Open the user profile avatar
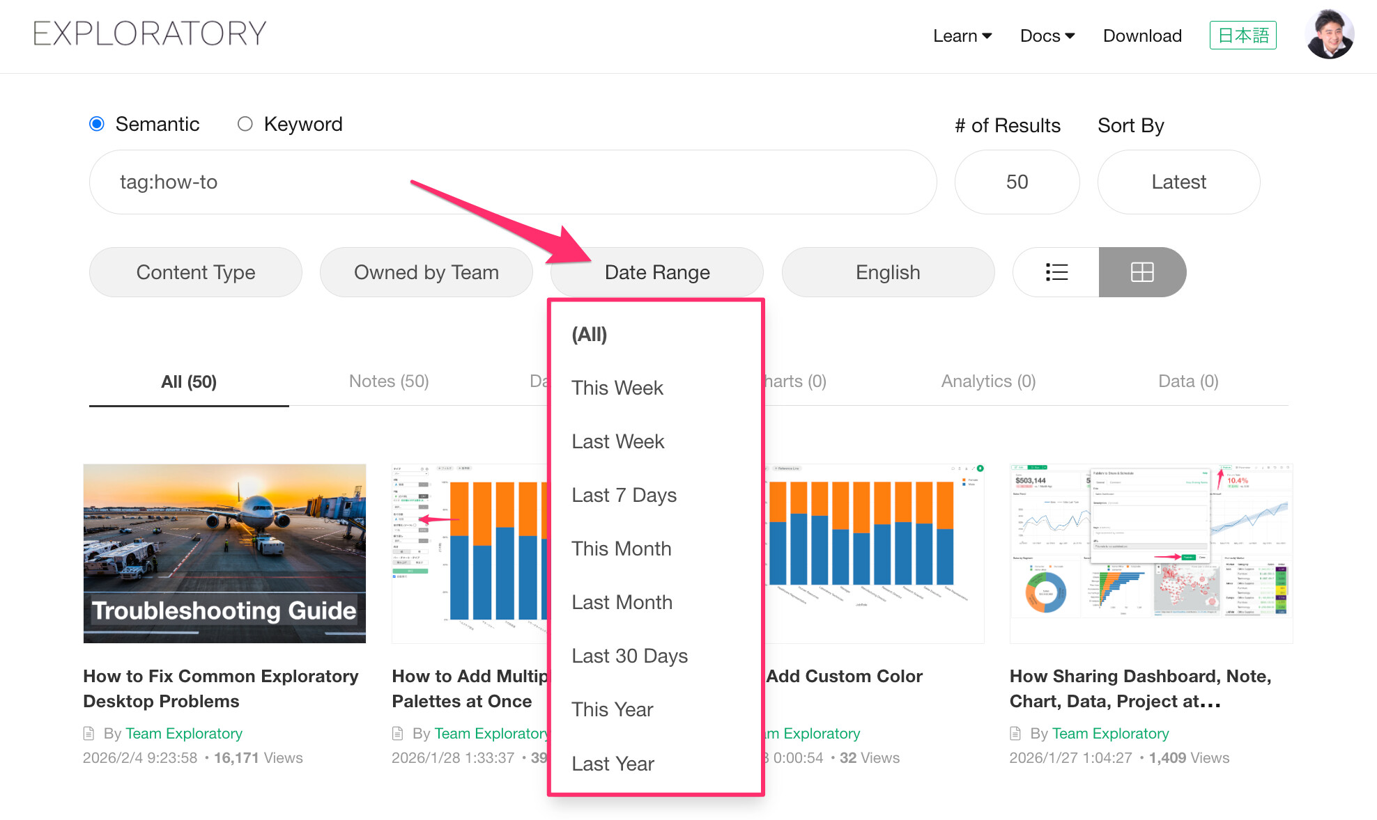This screenshot has height=820, width=1377. [x=1329, y=35]
